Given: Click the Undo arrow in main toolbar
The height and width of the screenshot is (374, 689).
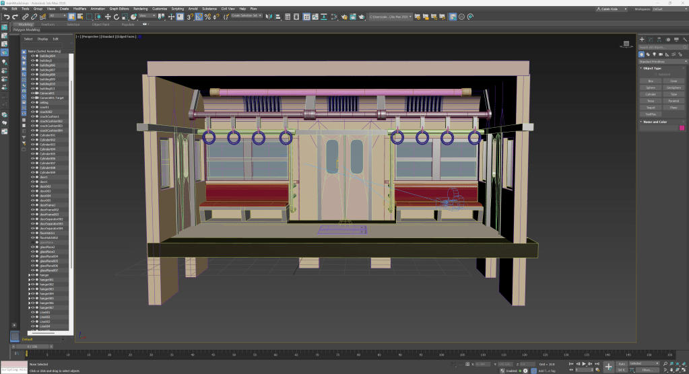Looking at the screenshot, I should pyautogui.click(x=6, y=16).
